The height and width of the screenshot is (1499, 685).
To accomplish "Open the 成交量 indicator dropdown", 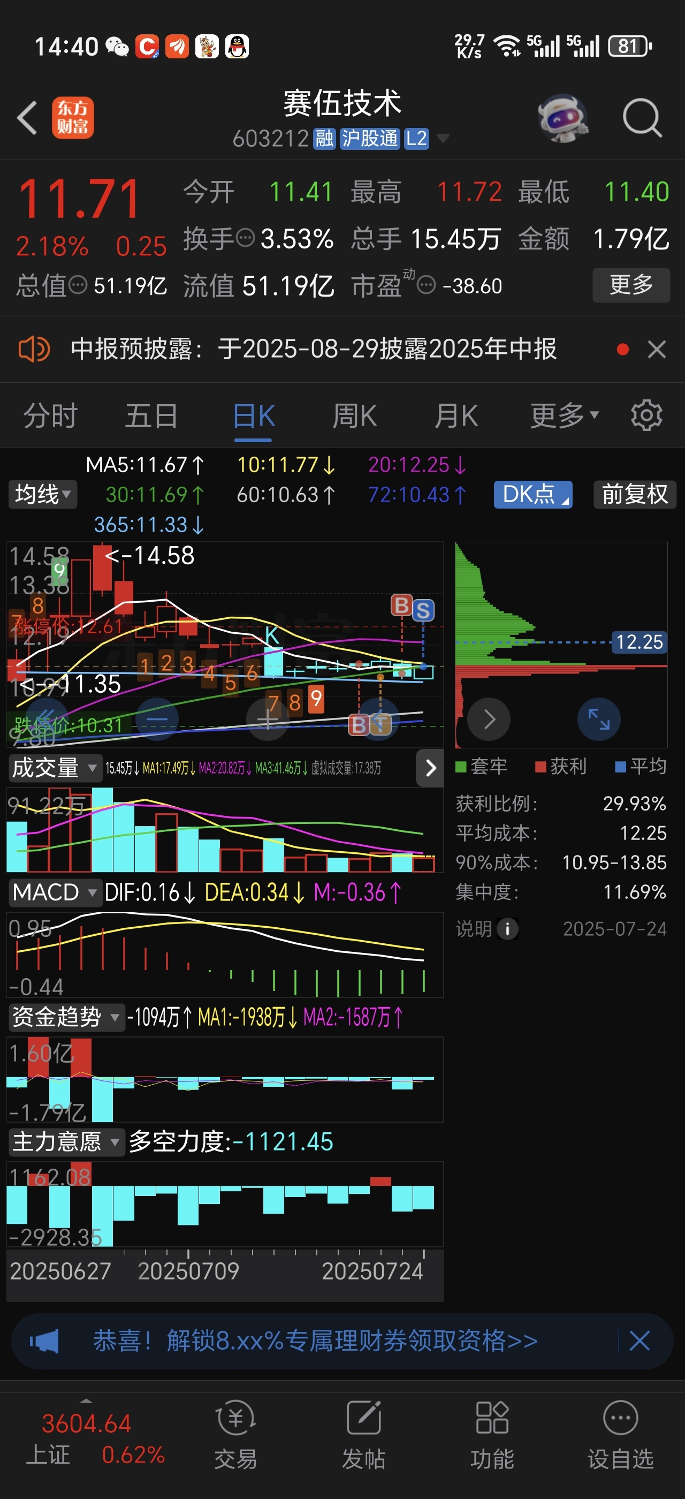I will point(55,768).
